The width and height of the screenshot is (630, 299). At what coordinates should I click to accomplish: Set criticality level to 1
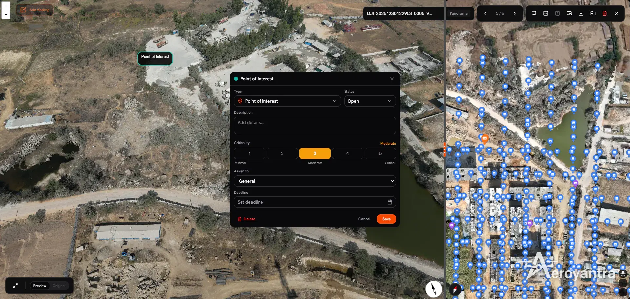click(x=249, y=153)
